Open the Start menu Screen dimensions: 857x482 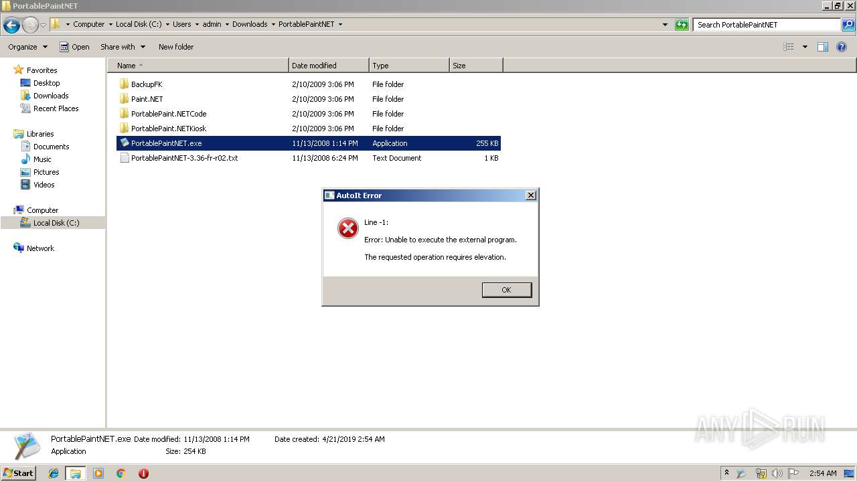pos(19,473)
